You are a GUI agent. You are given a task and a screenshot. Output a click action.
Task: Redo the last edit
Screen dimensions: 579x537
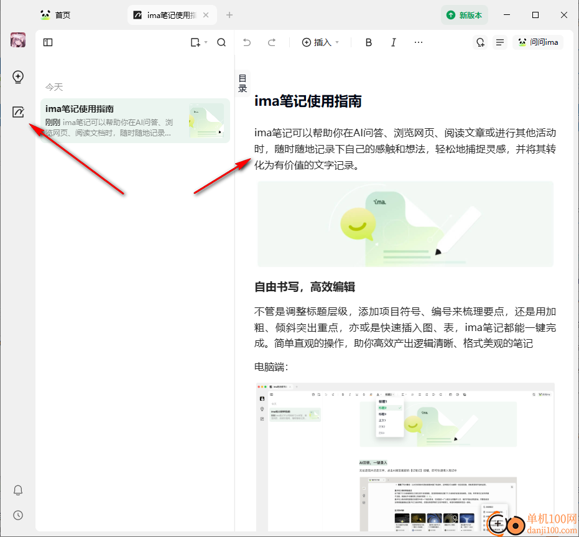(272, 42)
